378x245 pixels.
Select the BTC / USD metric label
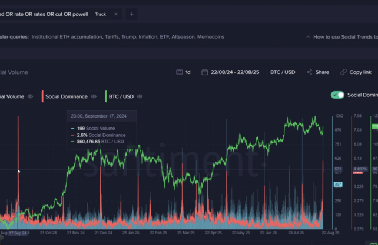point(121,96)
